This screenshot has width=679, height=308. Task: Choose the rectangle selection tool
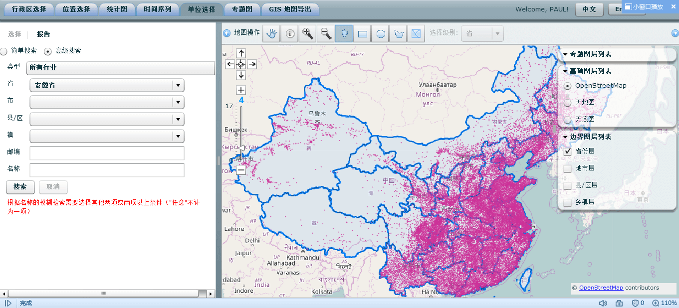[x=362, y=33]
